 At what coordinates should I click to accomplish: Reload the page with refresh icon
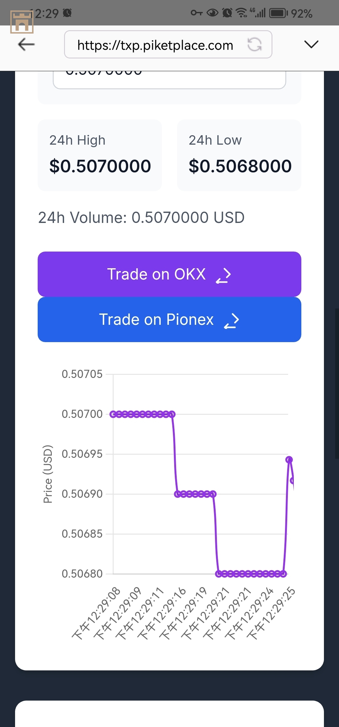[255, 44]
